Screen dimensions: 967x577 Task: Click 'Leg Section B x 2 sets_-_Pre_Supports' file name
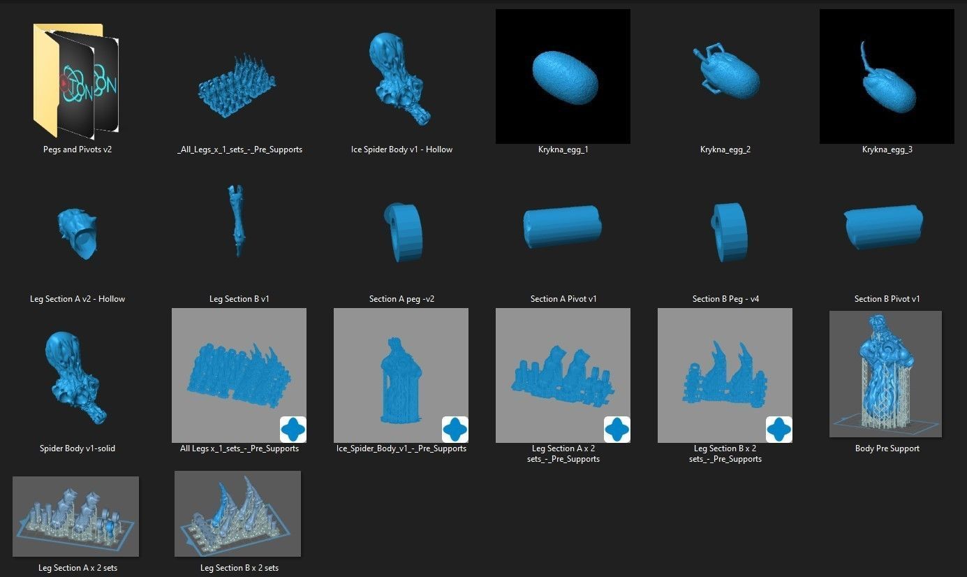[725, 453]
